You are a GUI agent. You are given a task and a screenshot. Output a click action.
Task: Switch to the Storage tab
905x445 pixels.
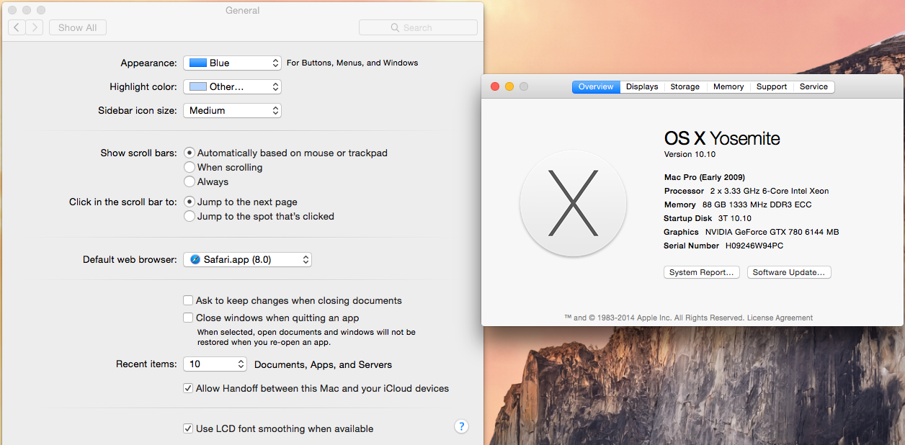[x=685, y=86]
